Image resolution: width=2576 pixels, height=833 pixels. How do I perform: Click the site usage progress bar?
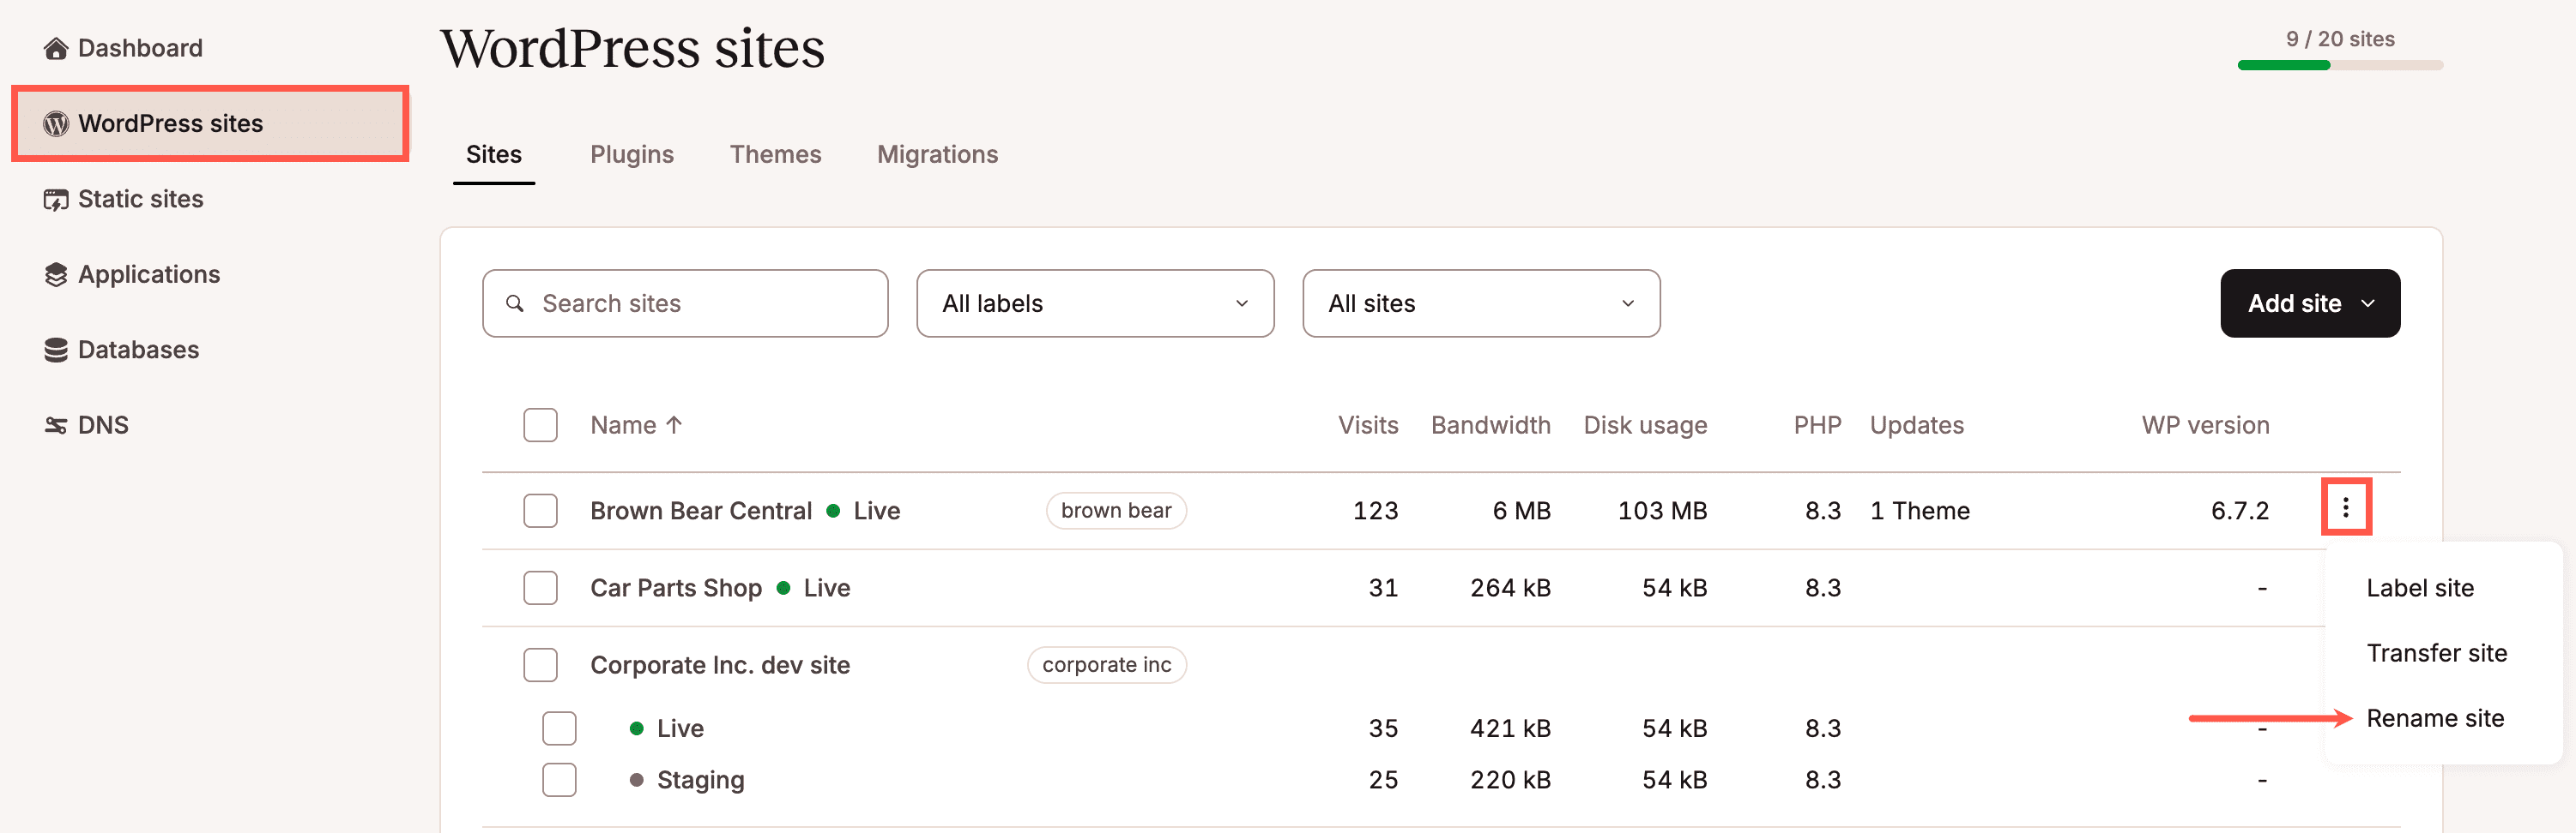2340,65
